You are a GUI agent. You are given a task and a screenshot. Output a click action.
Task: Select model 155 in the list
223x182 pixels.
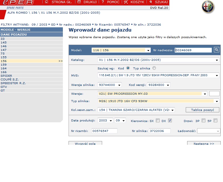(x=31, y=57)
